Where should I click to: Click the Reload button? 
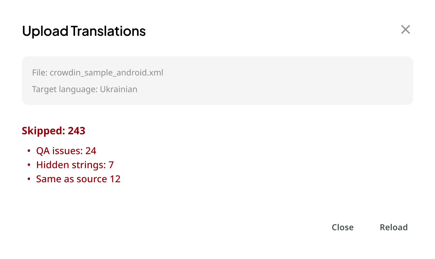393,227
